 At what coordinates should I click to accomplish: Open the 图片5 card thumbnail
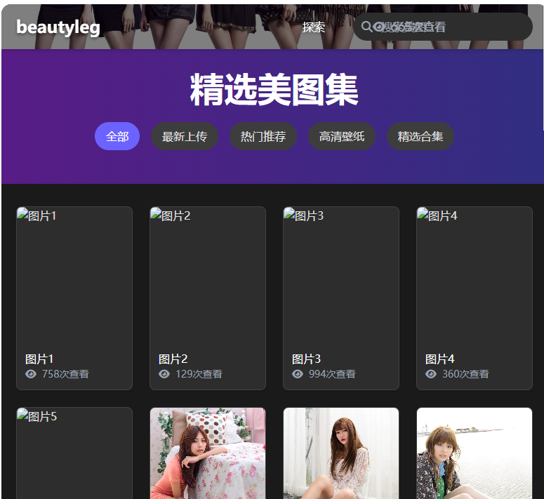pyautogui.click(x=74, y=453)
